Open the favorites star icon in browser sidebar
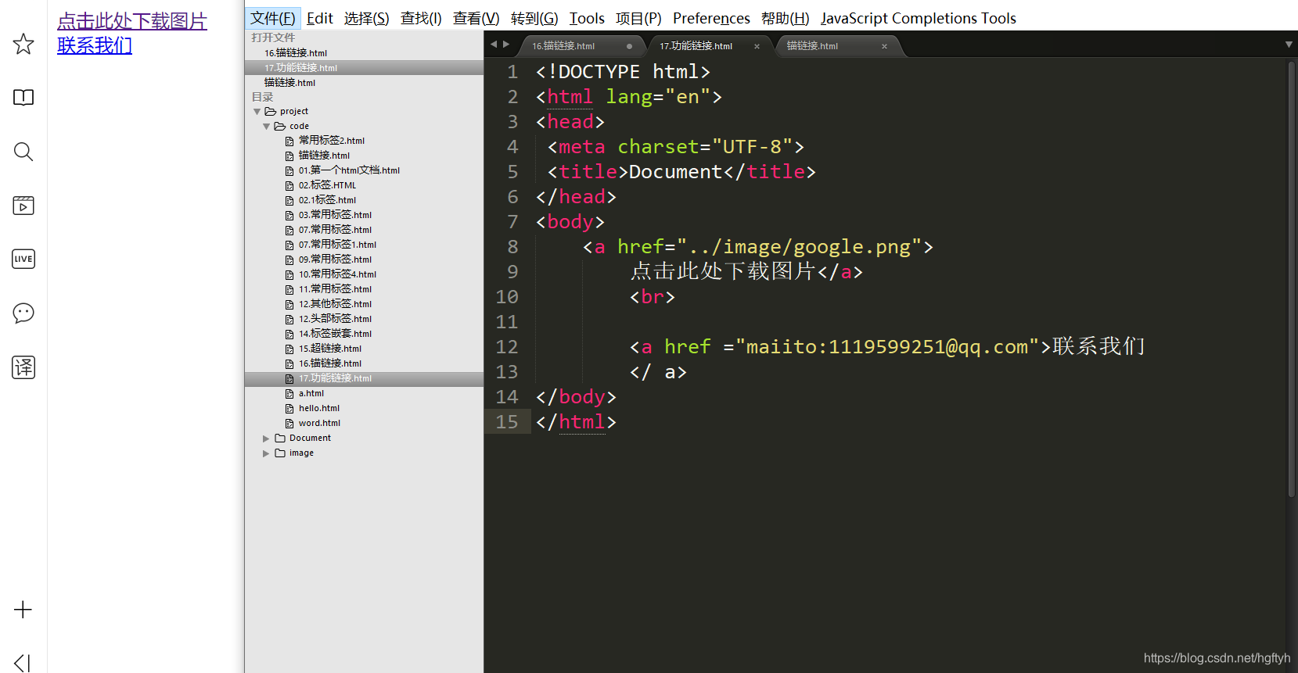Viewport: 1298px width, 673px height. (x=23, y=44)
